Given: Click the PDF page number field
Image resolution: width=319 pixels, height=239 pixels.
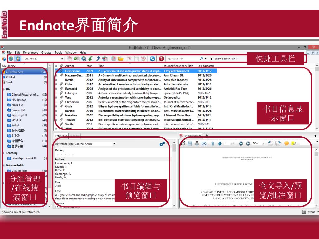Looking at the screenshot, I should click(226, 143).
